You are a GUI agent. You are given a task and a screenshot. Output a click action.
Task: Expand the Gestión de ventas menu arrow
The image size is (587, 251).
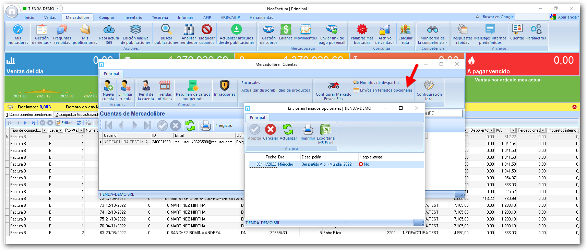(50, 43)
